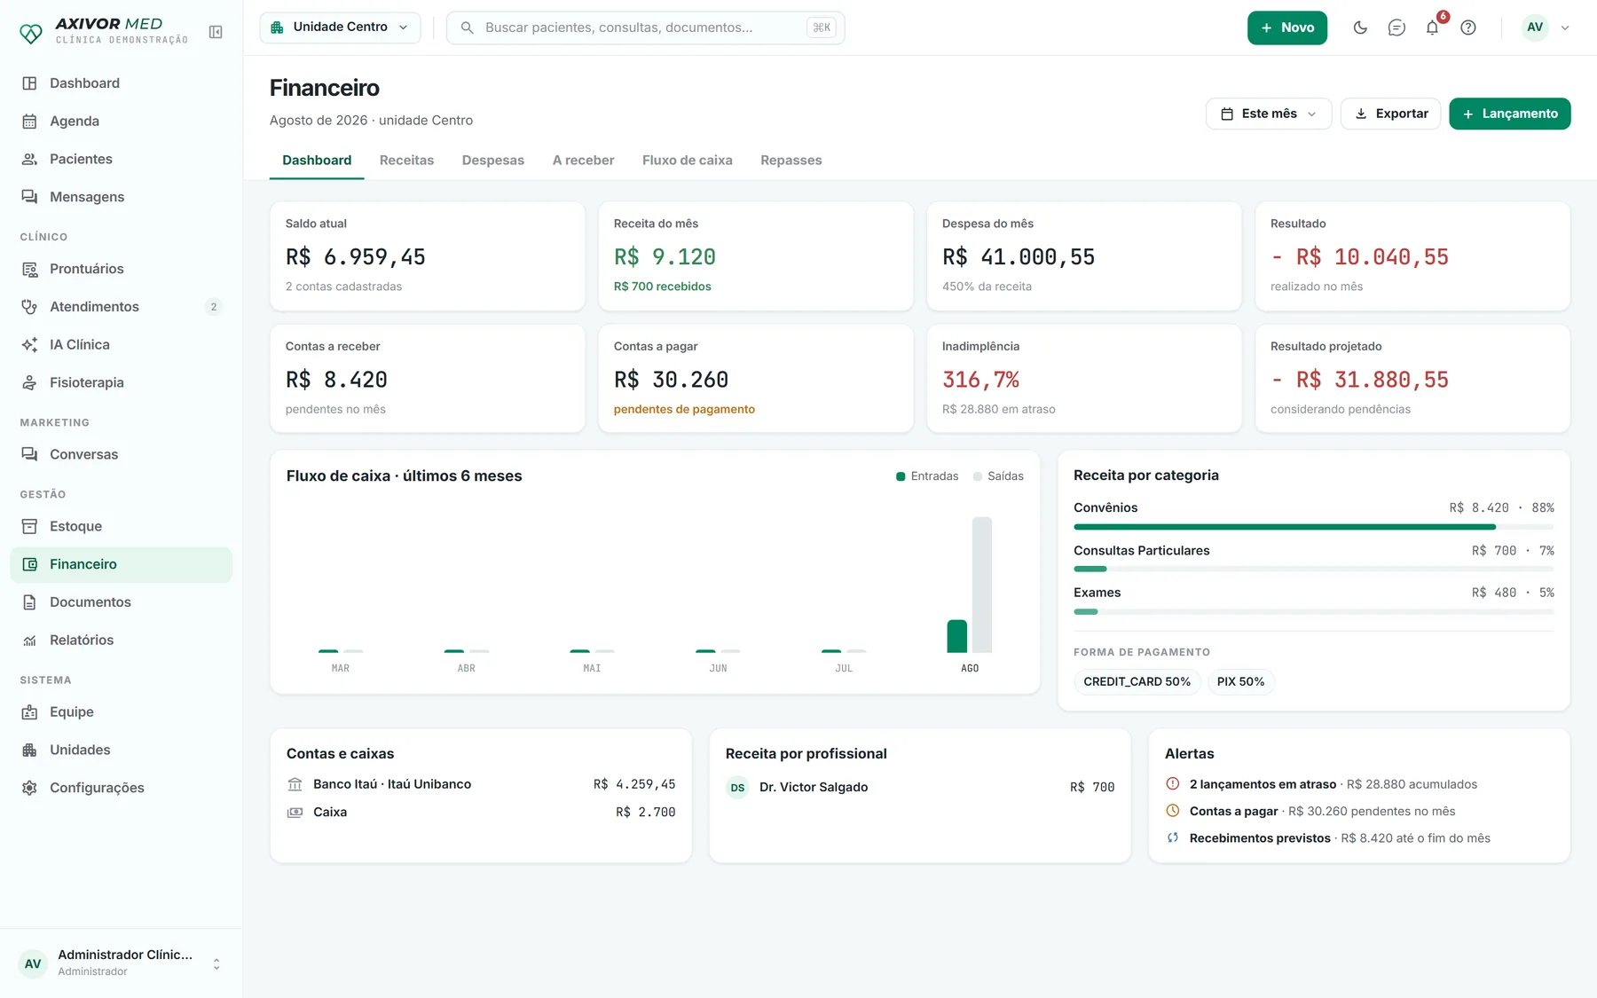Viewport: 1597px width, 998px height.
Task: Switch to the Fluxo de caixa tab
Action: tap(688, 161)
